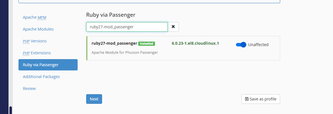Click the dark sidebar scrollbar thumb
The height and width of the screenshot is (114, 333).
pos(11,110)
